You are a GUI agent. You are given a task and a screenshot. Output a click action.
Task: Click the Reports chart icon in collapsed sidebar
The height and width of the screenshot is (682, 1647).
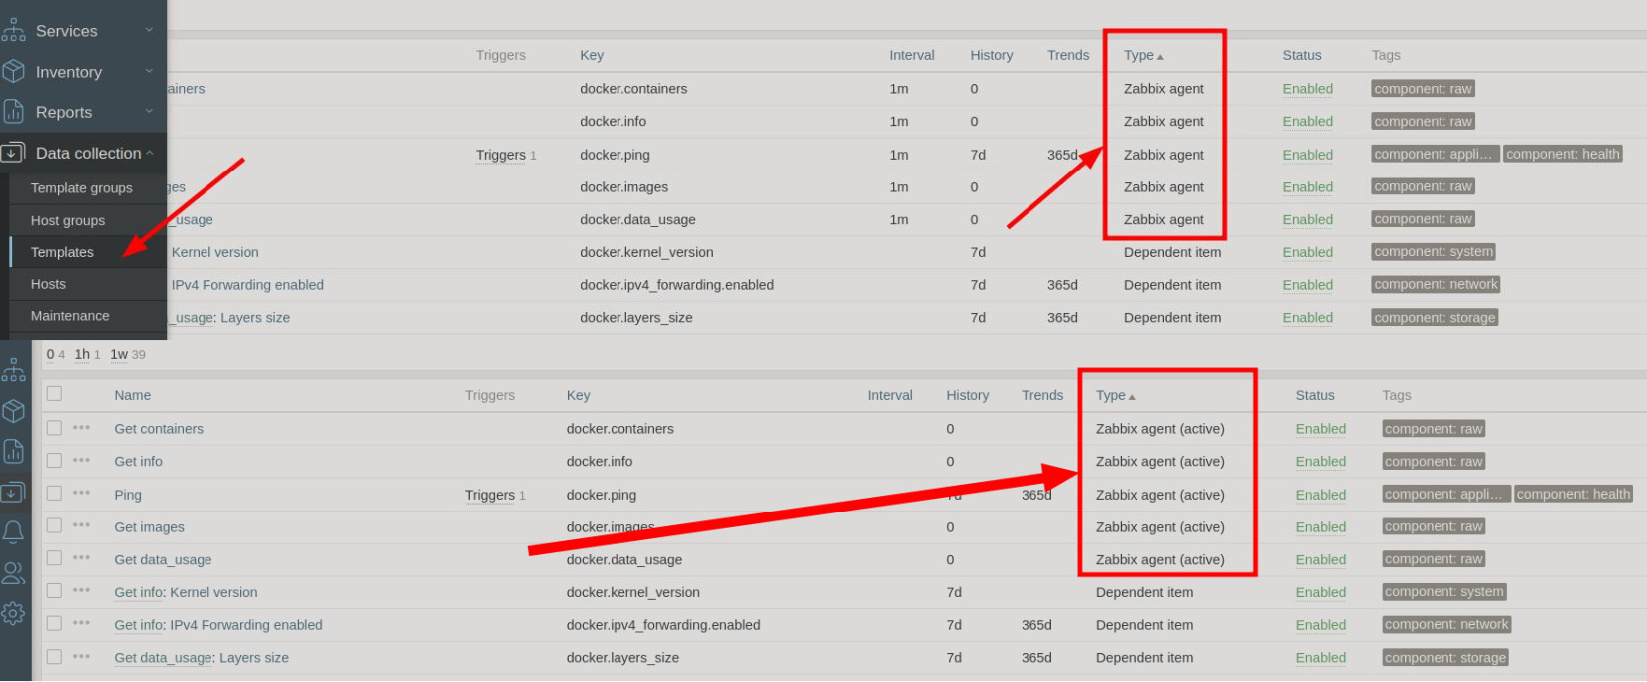point(14,452)
